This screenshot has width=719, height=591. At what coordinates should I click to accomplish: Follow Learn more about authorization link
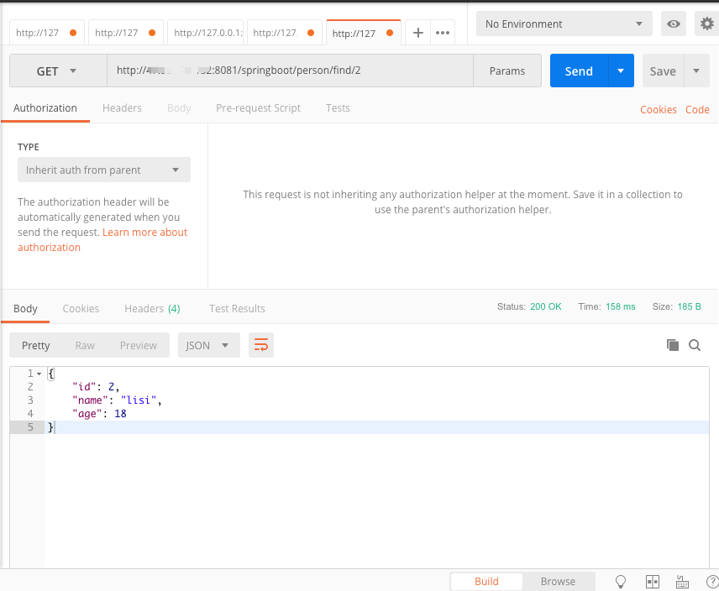click(x=102, y=239)
